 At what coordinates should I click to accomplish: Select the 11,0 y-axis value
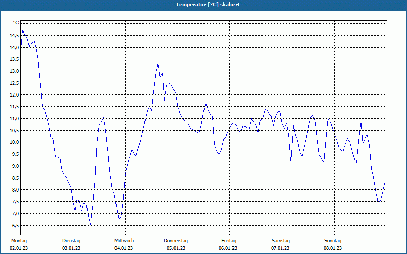tap(14, 118)
